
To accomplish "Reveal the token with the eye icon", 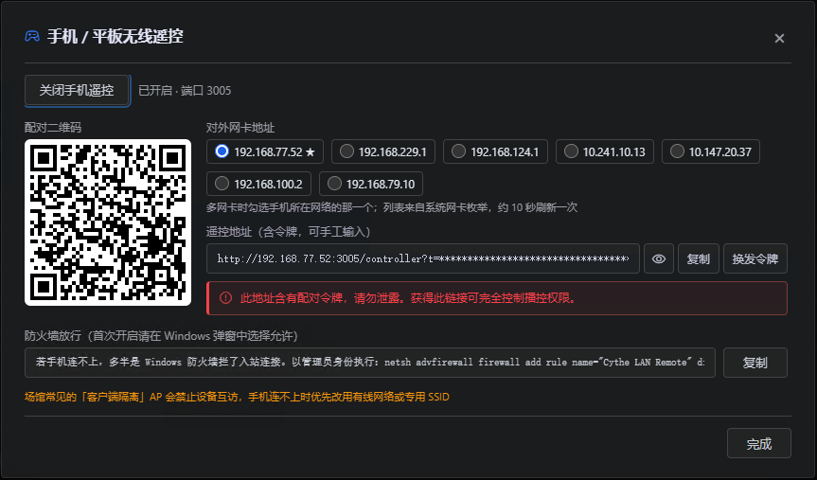I will (659, 258).
